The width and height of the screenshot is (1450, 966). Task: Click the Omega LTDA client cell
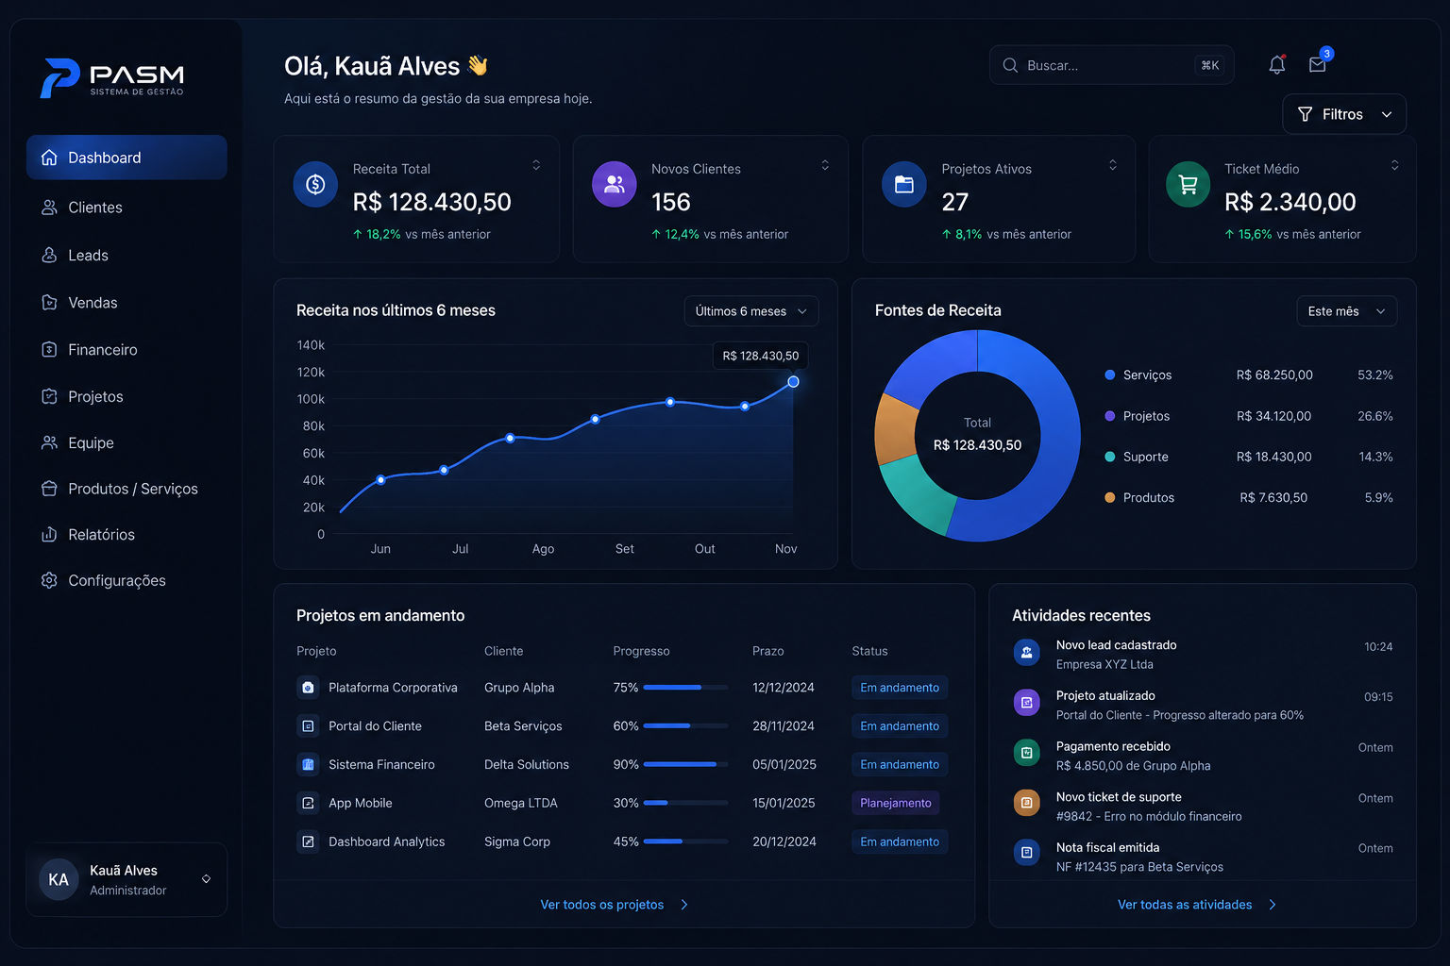click(521, 804)
